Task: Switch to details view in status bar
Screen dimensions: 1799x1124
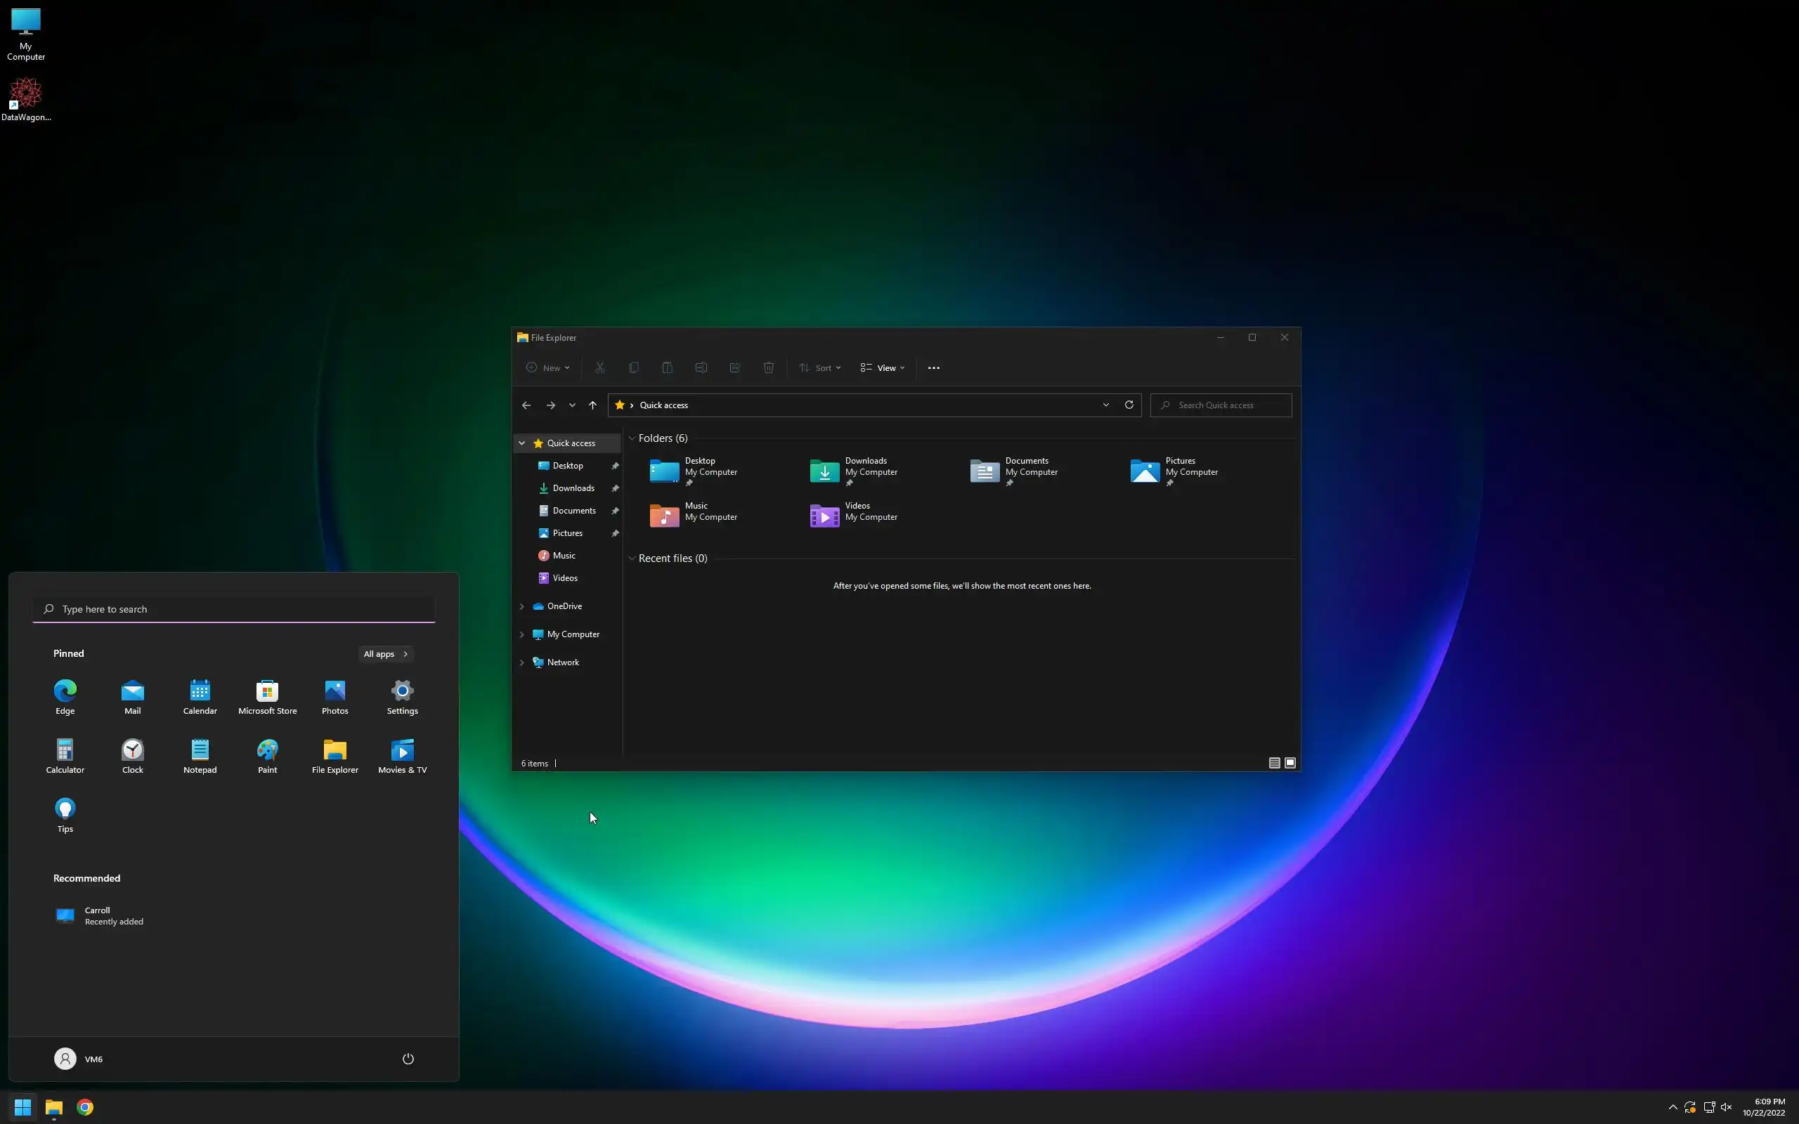Action: point(1274,763)
